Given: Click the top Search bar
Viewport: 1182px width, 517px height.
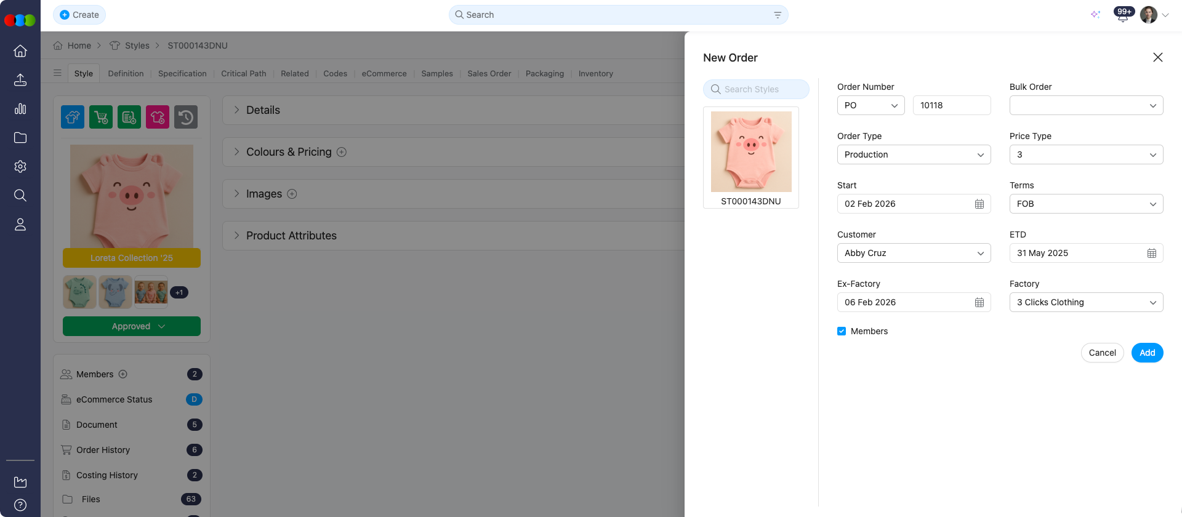Looking at the screenshot, I should pos(618,15).
